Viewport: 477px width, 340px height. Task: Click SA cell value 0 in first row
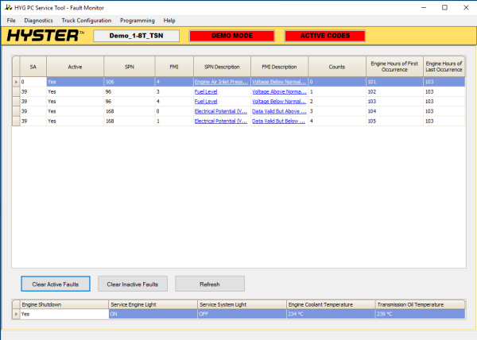click(x=33, y=82)
